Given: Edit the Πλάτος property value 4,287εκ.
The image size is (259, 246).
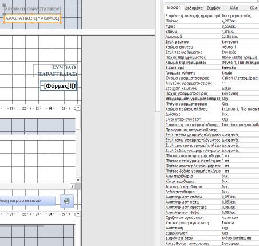Looking at the screenshot, I should pyautogui.click(x=240, y=21).
